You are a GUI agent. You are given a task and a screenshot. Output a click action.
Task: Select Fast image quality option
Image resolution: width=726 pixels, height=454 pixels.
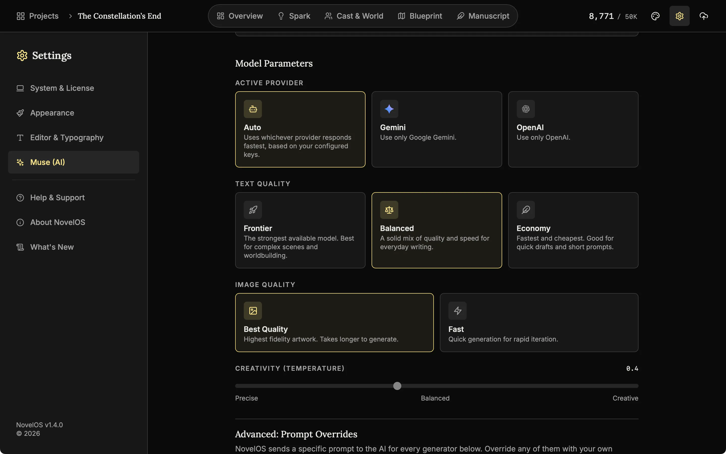539,323
